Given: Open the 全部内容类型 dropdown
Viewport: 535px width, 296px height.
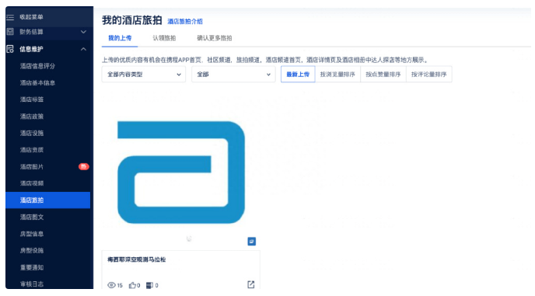Looking at the screenshot, I should pyautogui.click(x=144, y=75).
